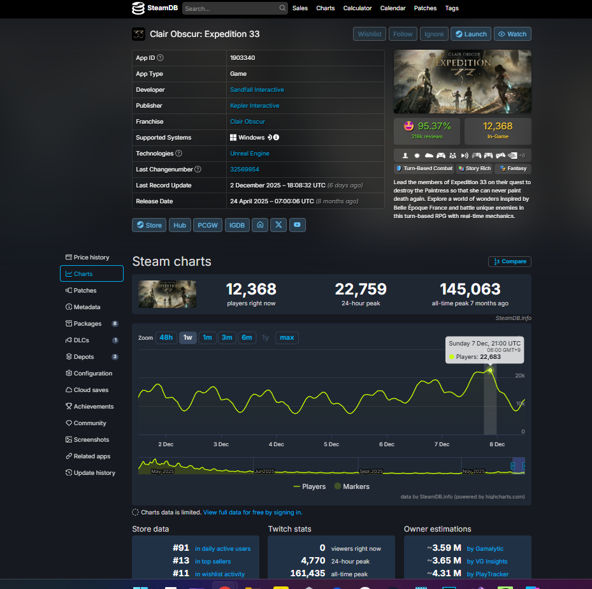Image resolution: width=592 pixels, height=589 pixels.
Task: Set chart zoom to 48h
Action: [166, 338]
